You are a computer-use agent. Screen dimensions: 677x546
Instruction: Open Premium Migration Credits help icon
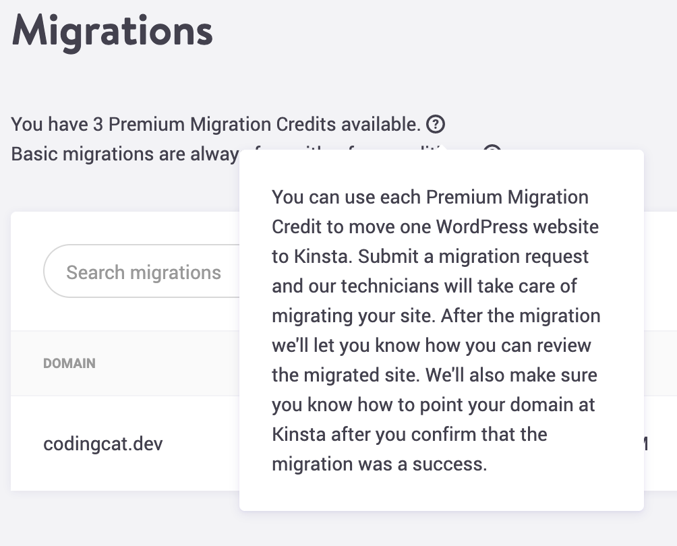tap(435, 124)
